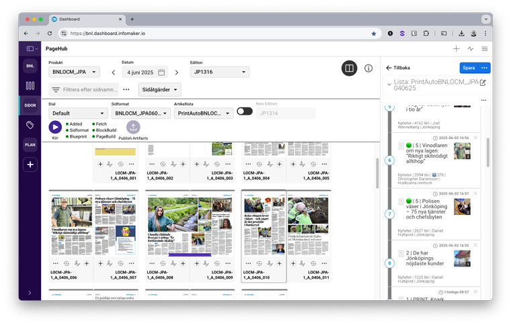Open ellipsis menu on page 1_A_0406_007
The height and width of the screenshot is (325, 511).
(131, 263)
